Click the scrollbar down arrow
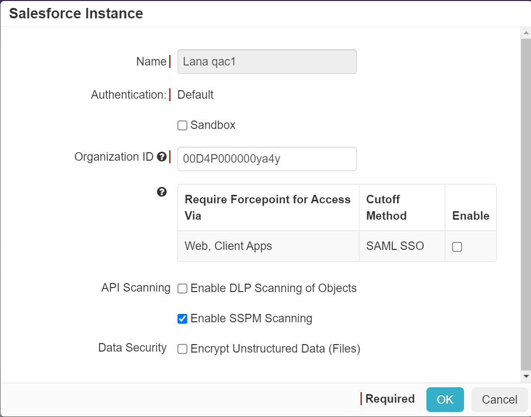 coord(526,375)
